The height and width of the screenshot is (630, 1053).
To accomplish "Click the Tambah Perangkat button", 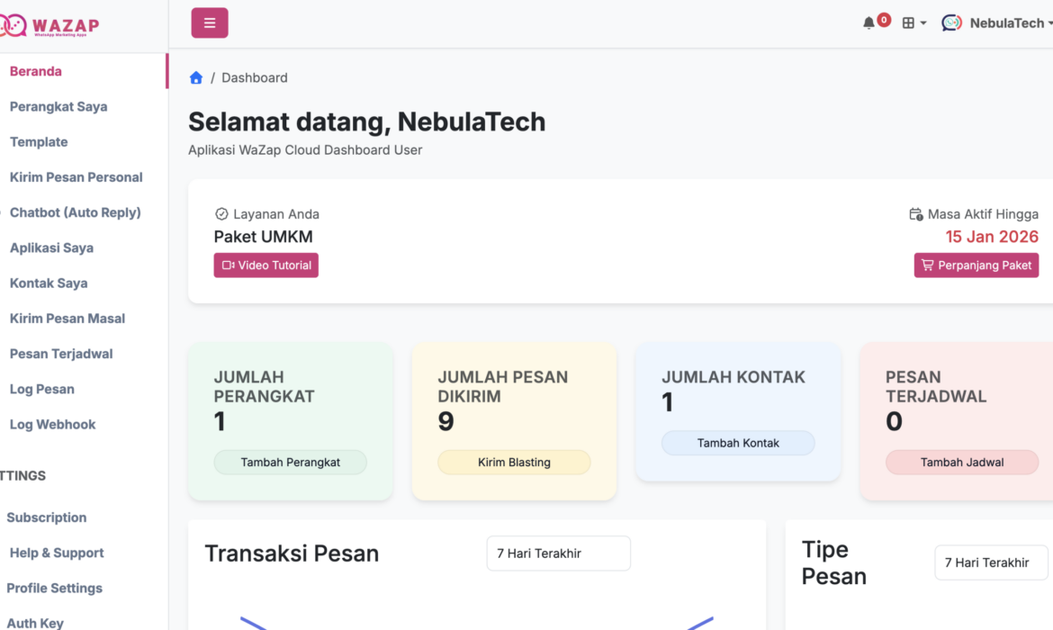I will pyautogui.click(x=290, y=462).
